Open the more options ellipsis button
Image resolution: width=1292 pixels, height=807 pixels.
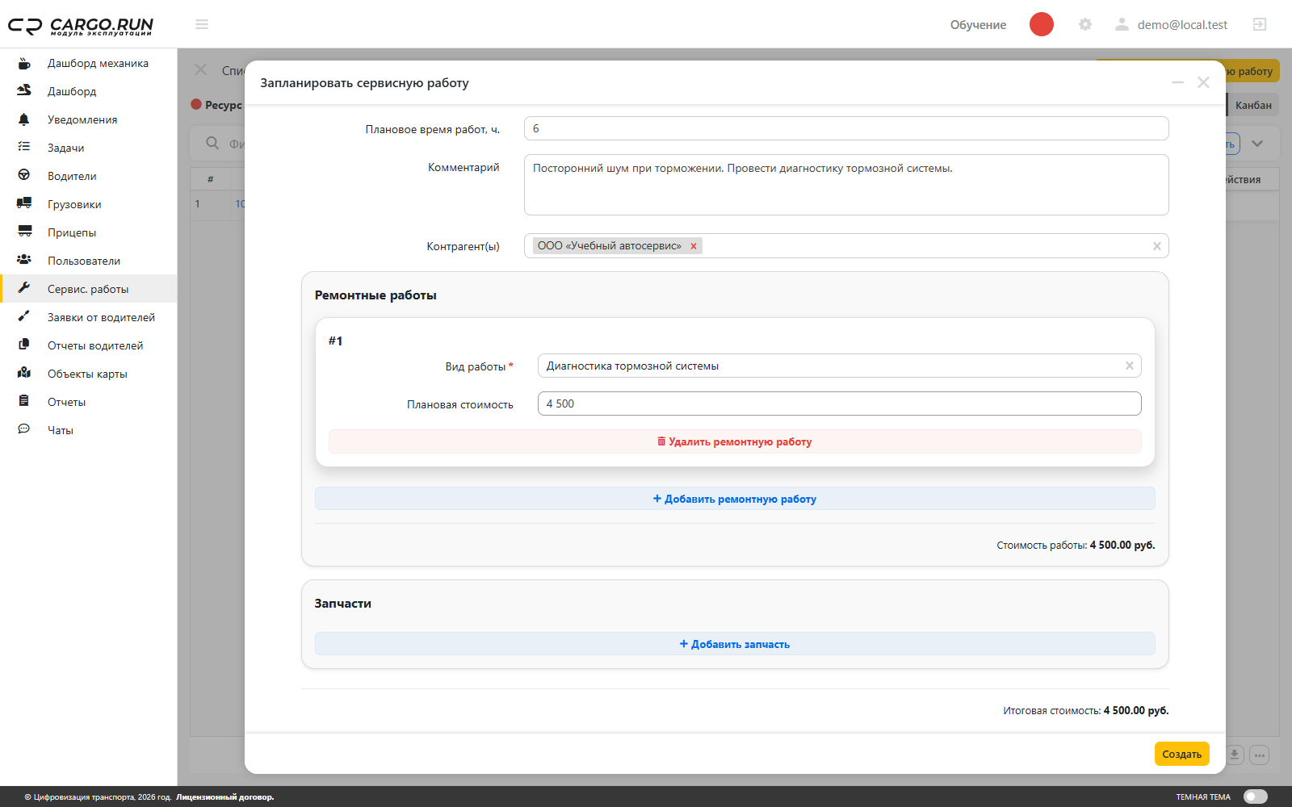coord(1260,755)
